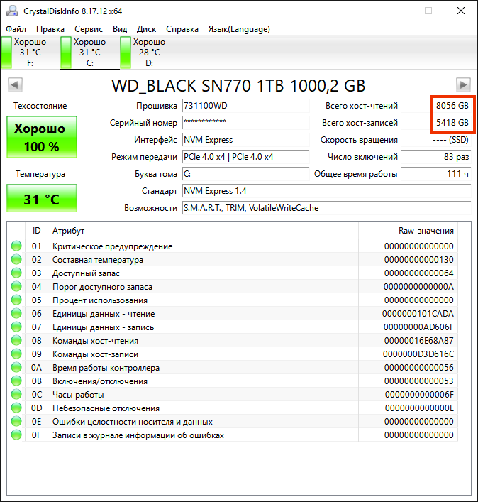The width and height of the screenshot is (478, 502).
Task: Click the status circle for attribute 01
Action: [16, 246]
